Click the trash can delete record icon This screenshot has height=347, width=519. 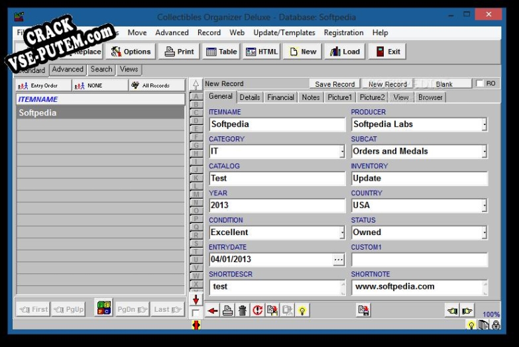(243, 311)
